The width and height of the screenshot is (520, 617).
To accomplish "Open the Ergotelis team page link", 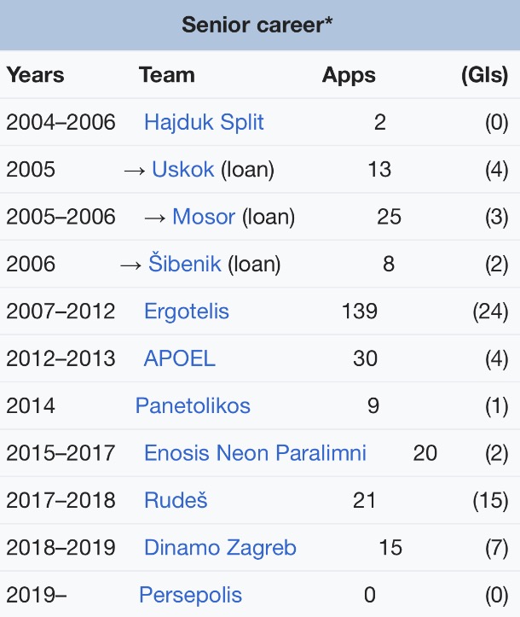I will click(186, 311).
